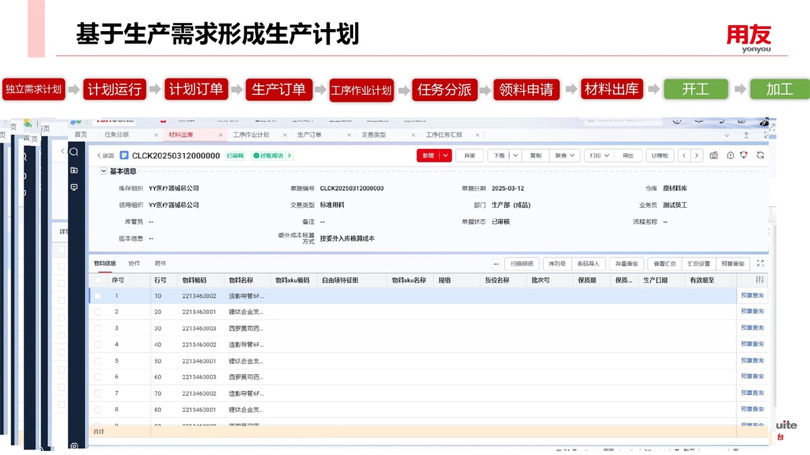Expand the 打印 dropdown
Viewport: 810px width, 455px height.
pos(606,155)
